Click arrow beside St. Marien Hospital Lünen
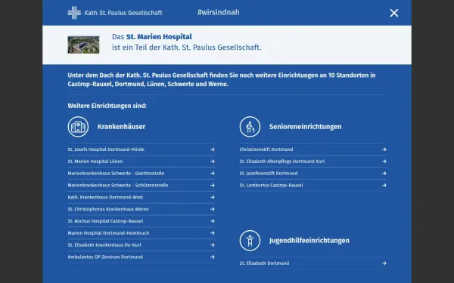Image resolution: width=454 pixels, height=283 pixels. click(212, 161)
